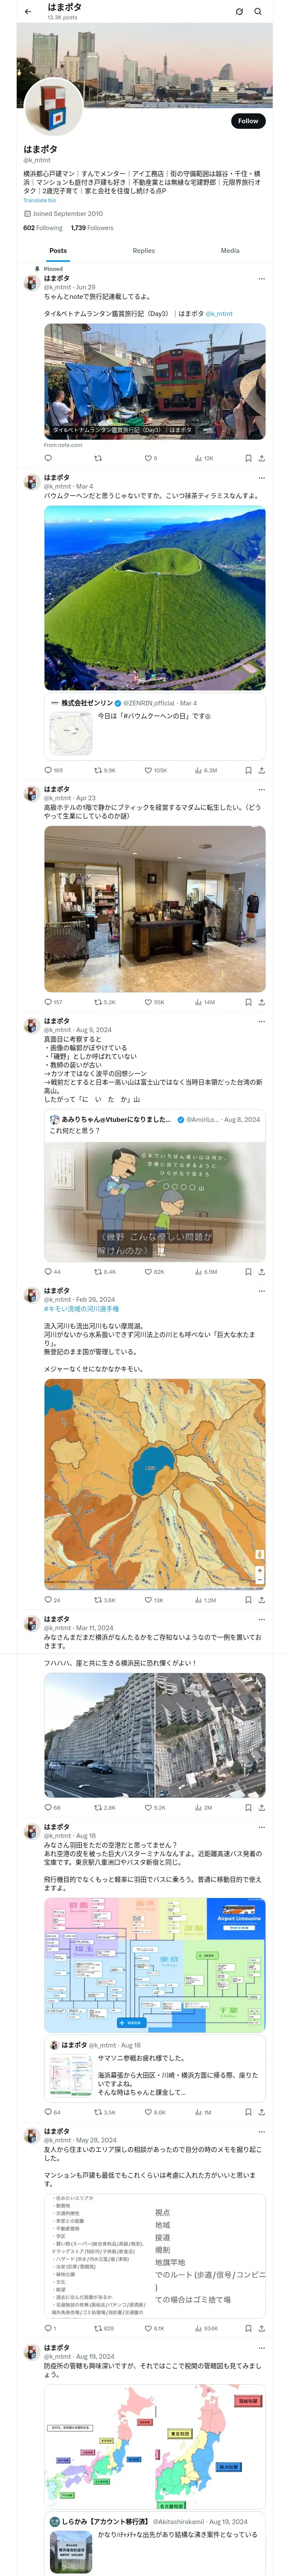Open more options on the pinned post
289x2576 pixels.
tap(261, 279)
